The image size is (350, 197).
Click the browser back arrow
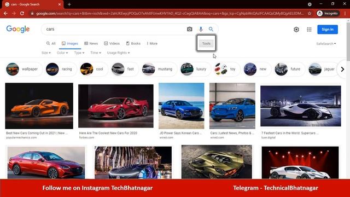[x=5, y=13]
